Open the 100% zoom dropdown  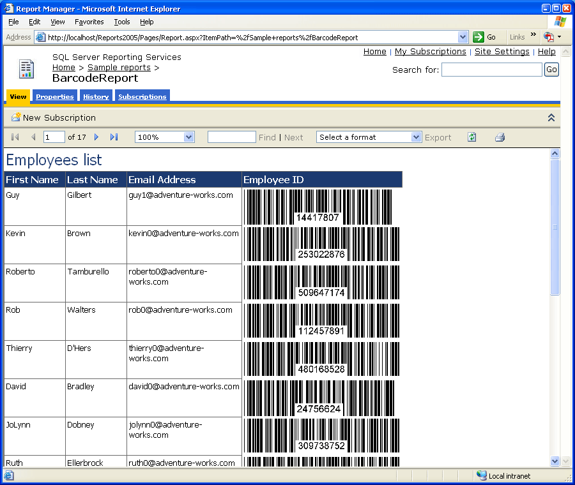[x=188, y=137]
